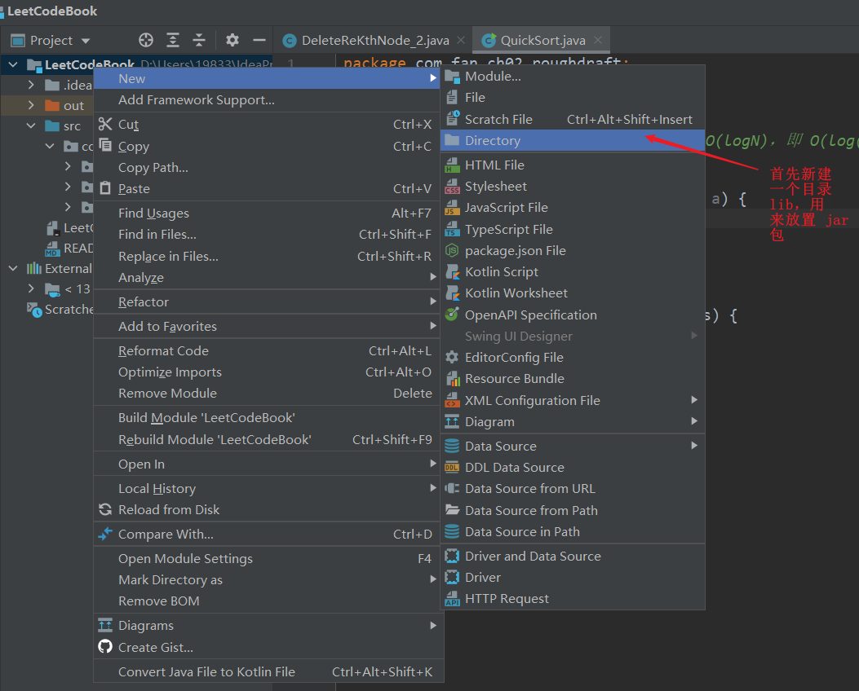Select Replace in Files... entry
Screen dimensions: 859x691
268,256
